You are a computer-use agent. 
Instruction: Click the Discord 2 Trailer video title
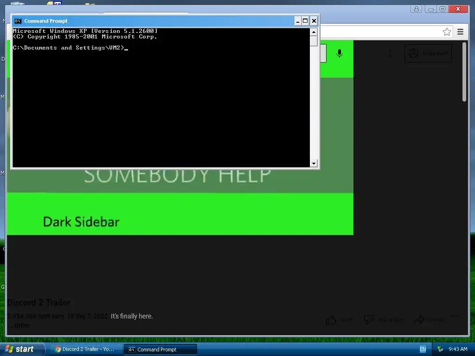[39, 302]
